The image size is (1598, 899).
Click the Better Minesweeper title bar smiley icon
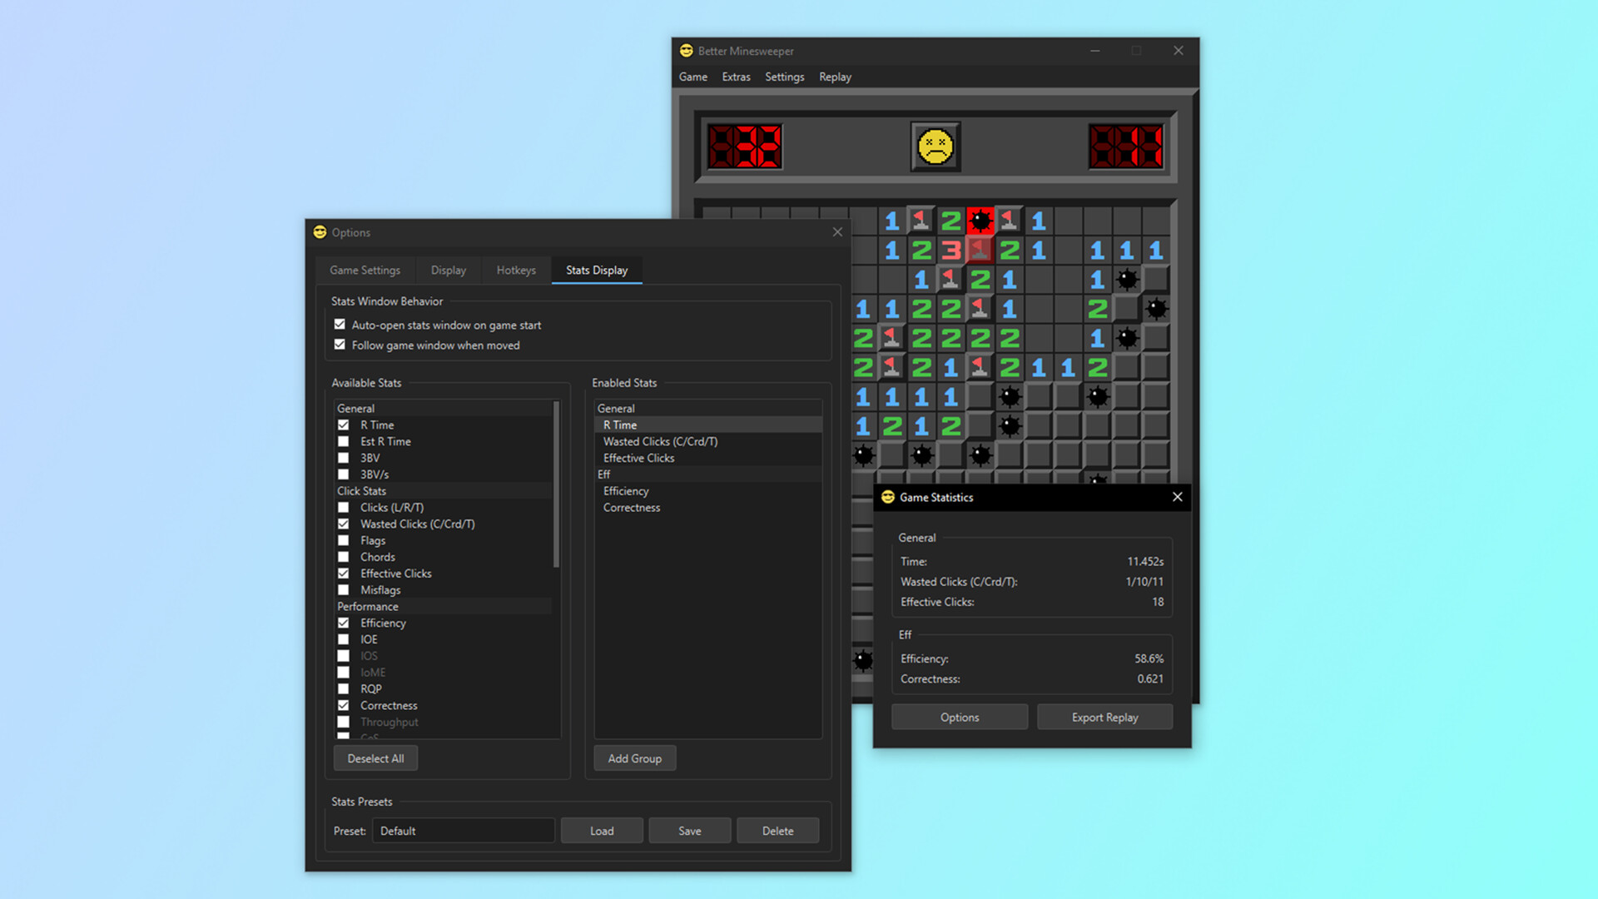(686, 50)
